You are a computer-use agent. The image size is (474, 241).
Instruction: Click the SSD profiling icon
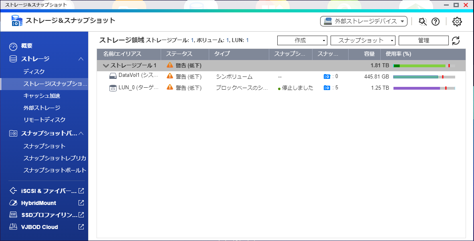[x=13, y=215]
